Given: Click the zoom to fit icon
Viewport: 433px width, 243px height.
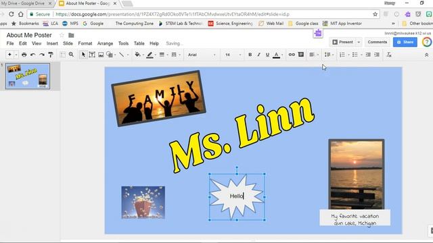Looking at the screenshot, I should pyautogui.click(x=63, y=55).
